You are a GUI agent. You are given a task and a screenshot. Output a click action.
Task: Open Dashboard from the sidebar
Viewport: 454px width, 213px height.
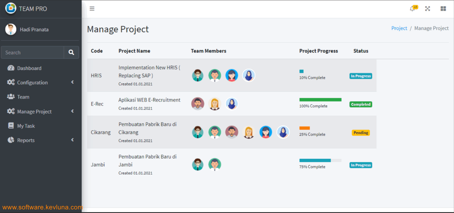pyautogui.click(x=29, y=68)
